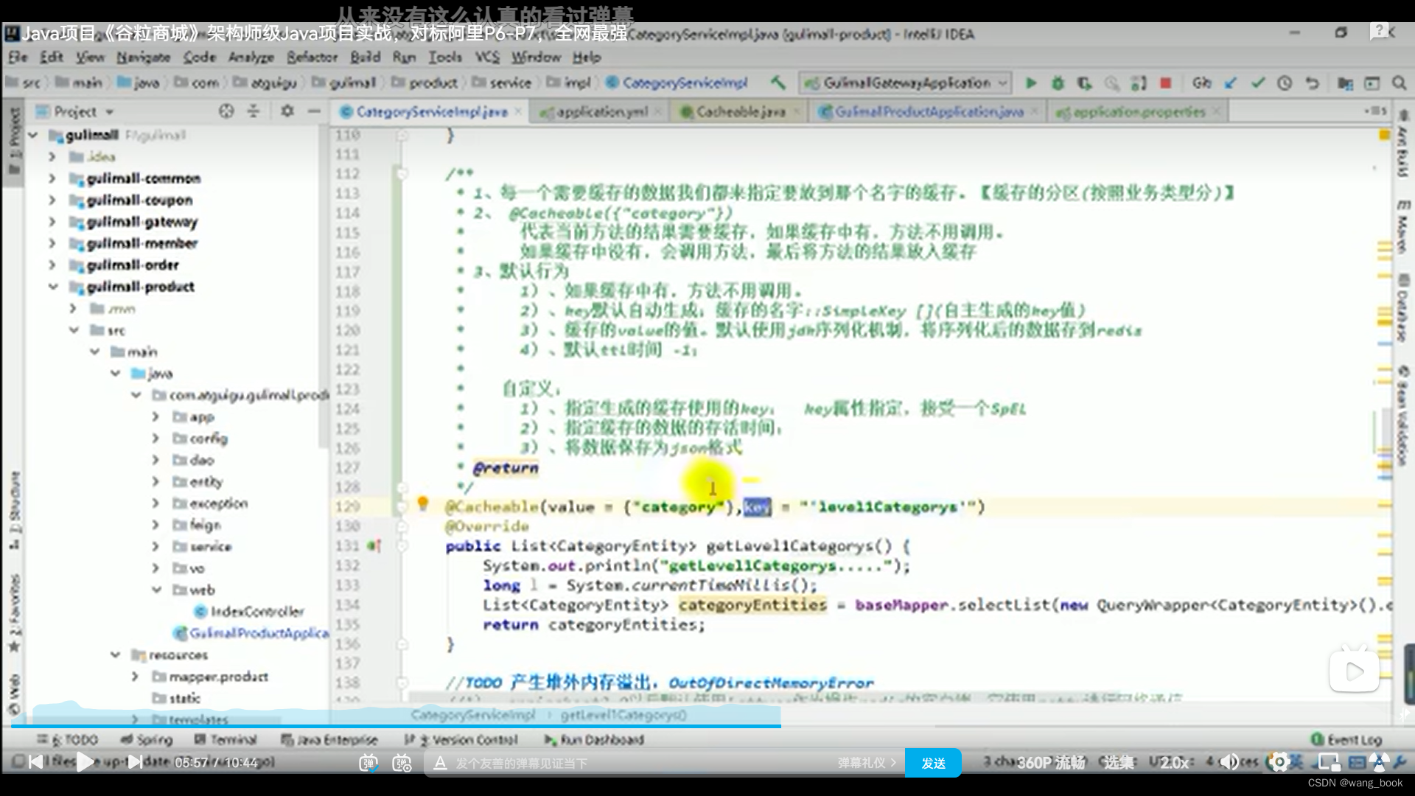Open Project Structure icon in toolbar
Image resolution: width=1415 pixels, height=796 pixels.
point(1345,83)
